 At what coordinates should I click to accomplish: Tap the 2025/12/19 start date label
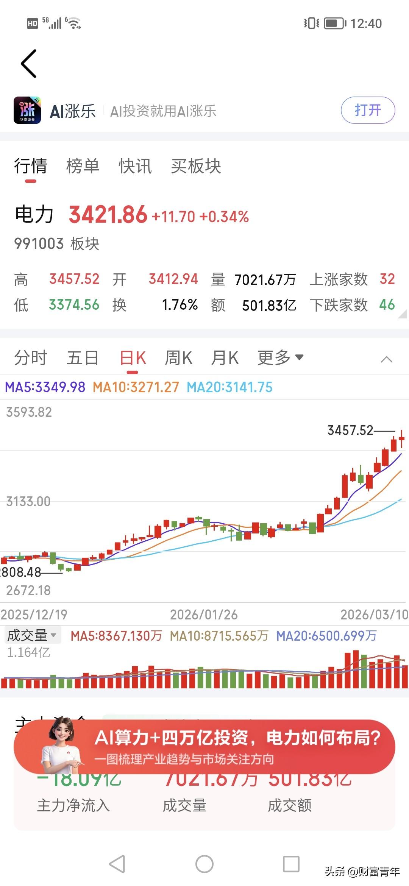click(34, 614)
